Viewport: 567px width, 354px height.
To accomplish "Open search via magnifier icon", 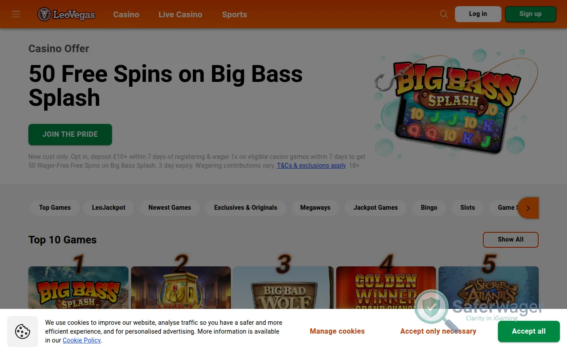I will (x=444, y=14).
